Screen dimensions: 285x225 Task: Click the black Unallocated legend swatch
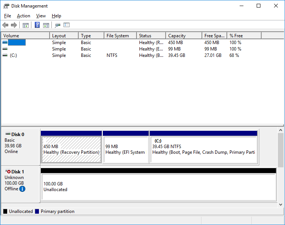pos(5,211)
